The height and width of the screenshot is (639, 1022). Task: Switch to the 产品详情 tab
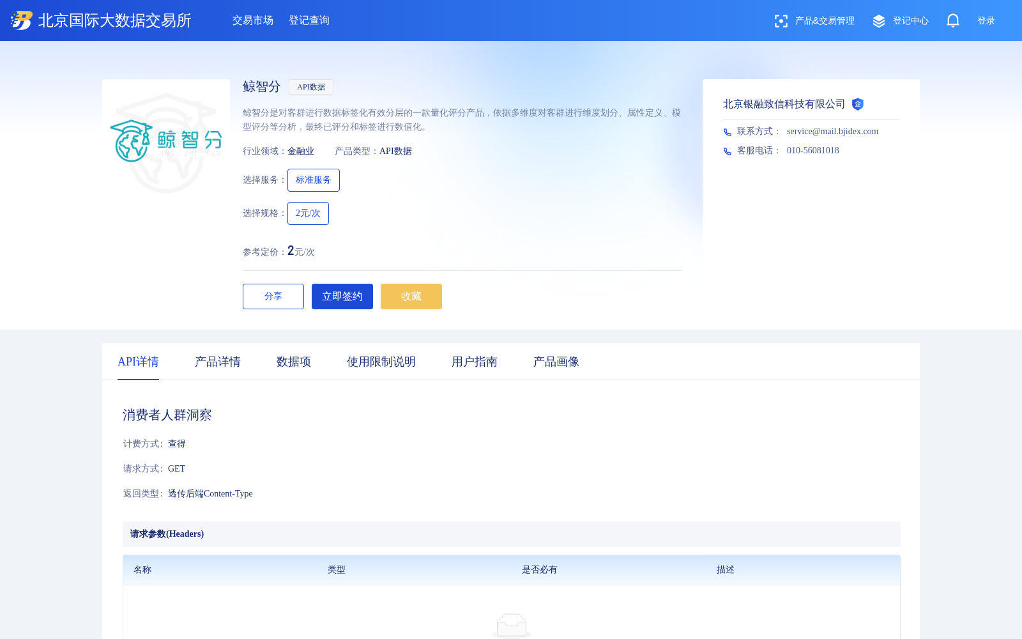coord(218,362)
